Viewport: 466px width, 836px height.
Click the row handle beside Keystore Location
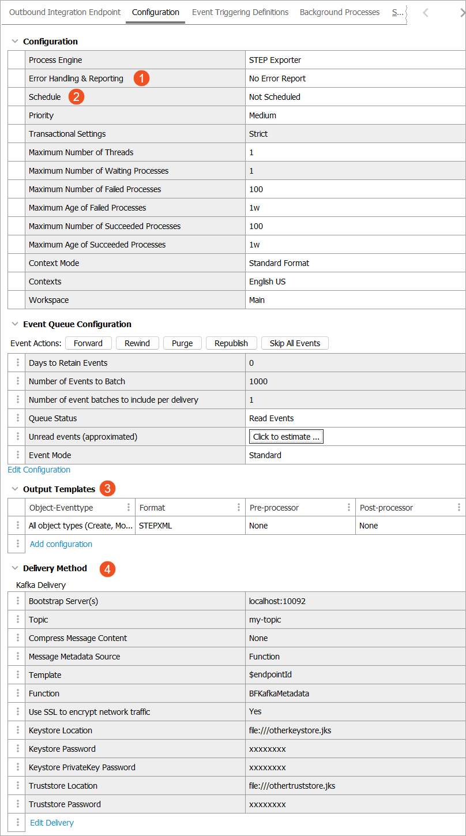[x=17, y=730]
